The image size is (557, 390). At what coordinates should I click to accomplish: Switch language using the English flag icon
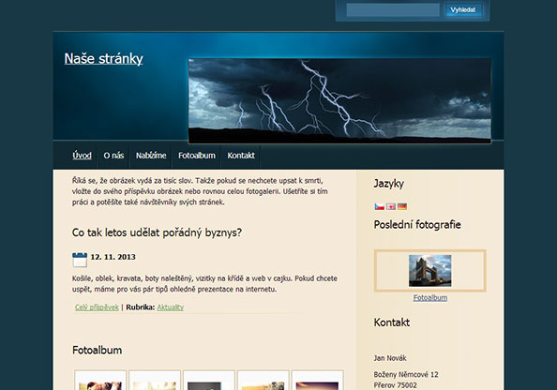pyautogui.click(x=391, y=206)
